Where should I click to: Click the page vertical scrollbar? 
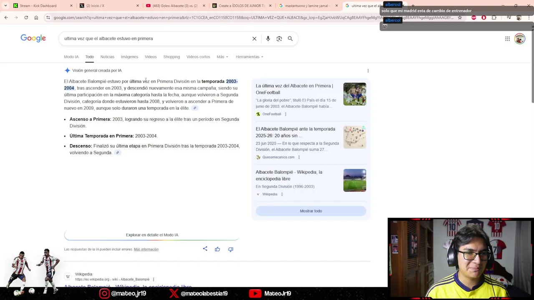532,67
